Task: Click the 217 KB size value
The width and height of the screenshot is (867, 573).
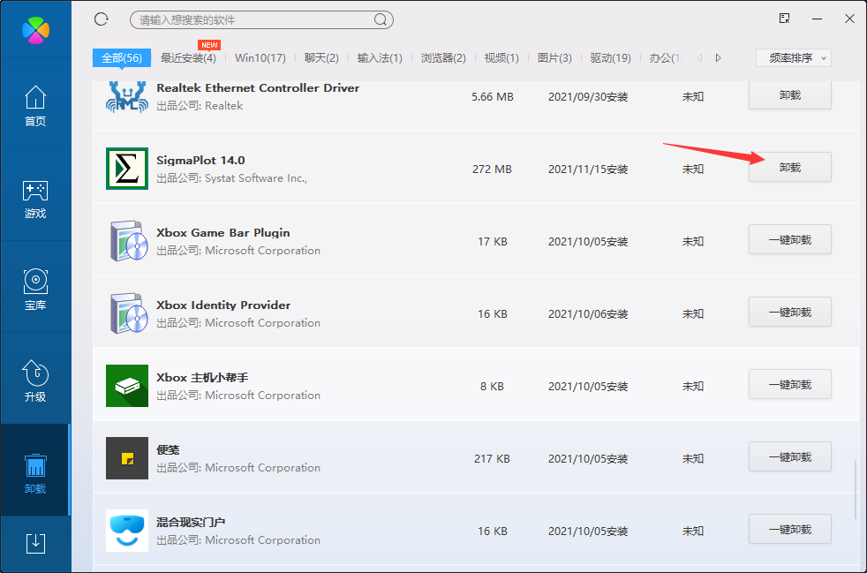Action: (492, 458)
